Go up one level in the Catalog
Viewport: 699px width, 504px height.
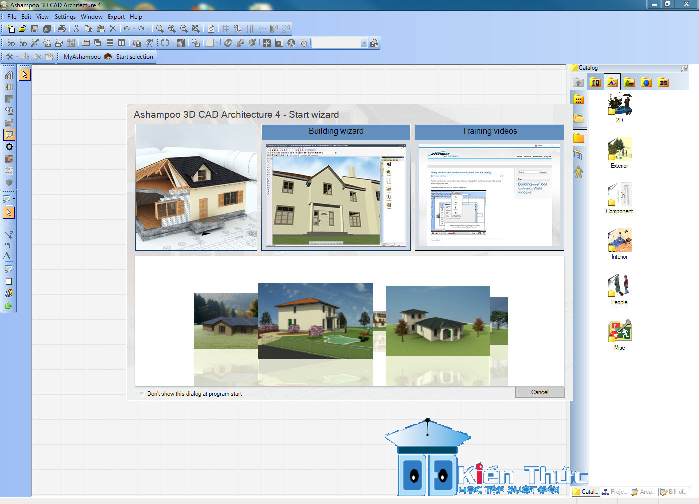(x=578, y=82)
